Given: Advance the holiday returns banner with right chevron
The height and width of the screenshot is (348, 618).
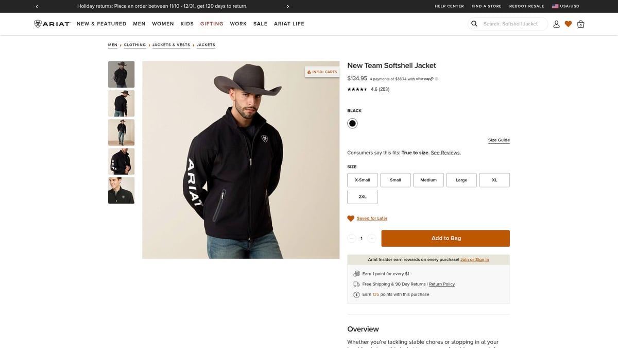Looking at the screenshot, I should pos(288,6).
